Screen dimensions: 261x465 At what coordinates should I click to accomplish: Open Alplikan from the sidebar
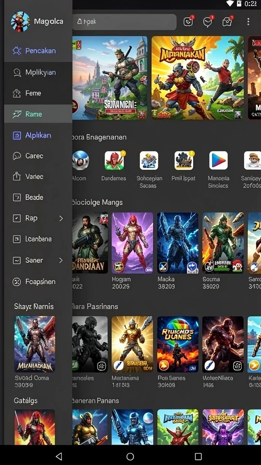pyautogui.click(x=38, y=135)
